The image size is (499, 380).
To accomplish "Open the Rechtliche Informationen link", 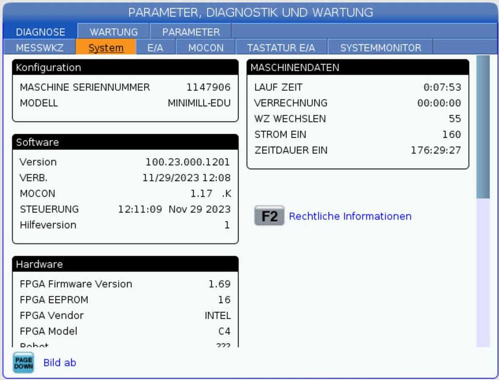I will (350, 216).
